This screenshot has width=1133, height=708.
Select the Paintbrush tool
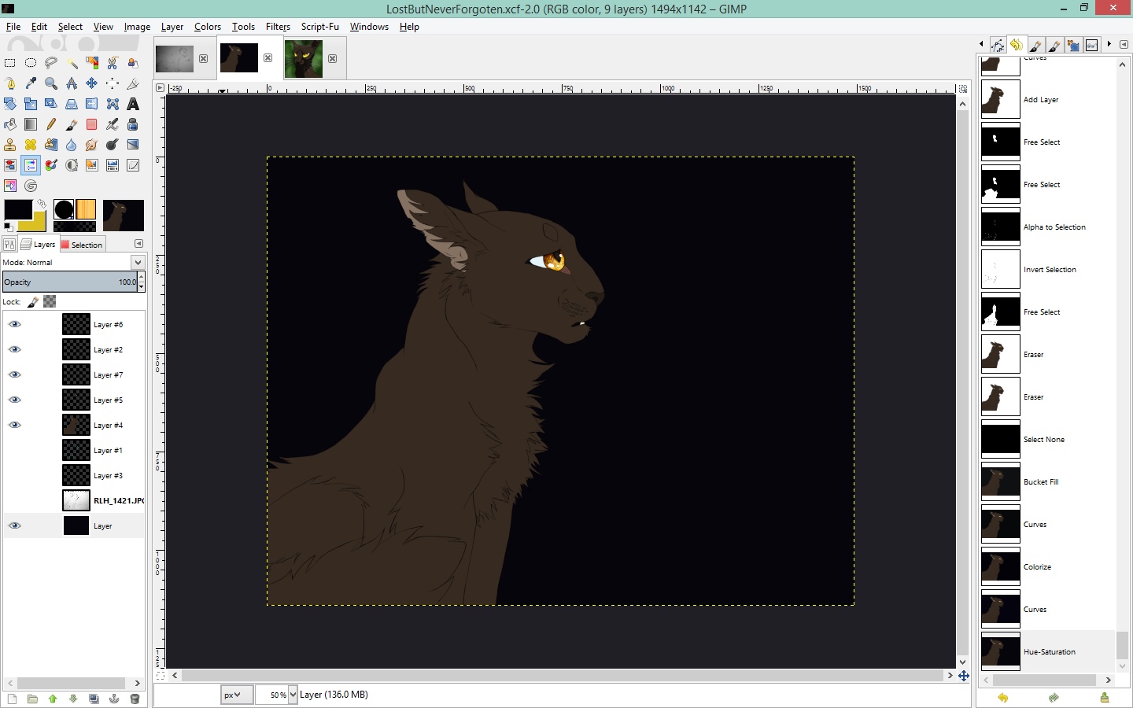click(x=72, y=124)
